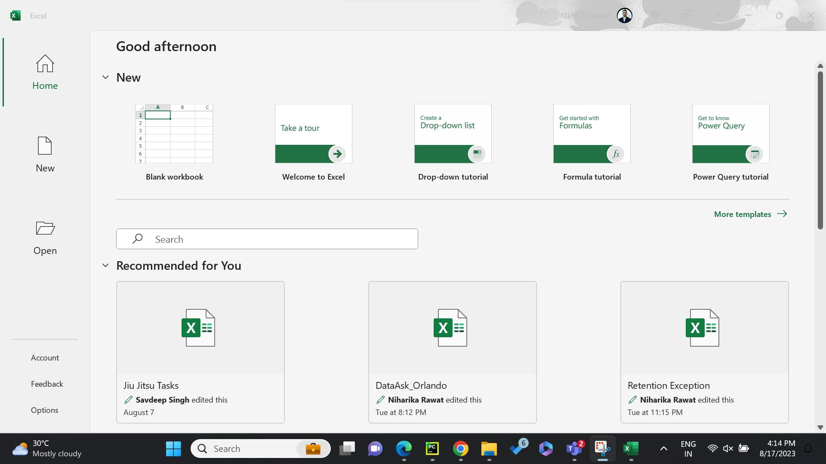The image size is (826, 464).
Task: Click the scrollbar up arrow
Action: pyautogui.click(x=820, y=66)
